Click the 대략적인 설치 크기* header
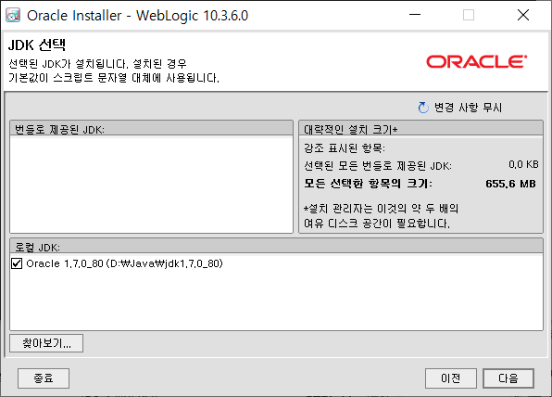The width and height of the screenshot is (552, 397). click(420, 129)
